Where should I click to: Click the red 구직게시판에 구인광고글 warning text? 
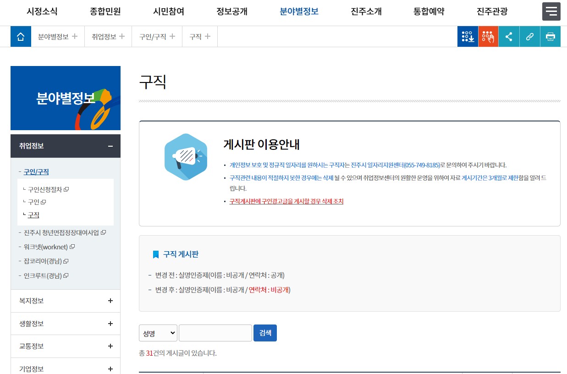click(286, 201)
